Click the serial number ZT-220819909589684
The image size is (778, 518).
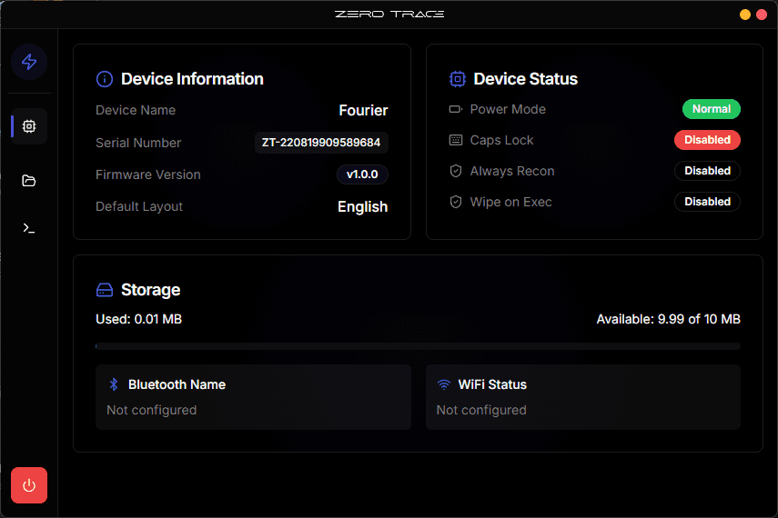coord(321,143)
